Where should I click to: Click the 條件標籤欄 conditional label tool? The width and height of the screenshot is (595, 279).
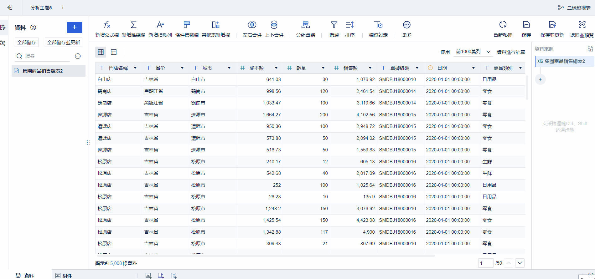point(187,29)
